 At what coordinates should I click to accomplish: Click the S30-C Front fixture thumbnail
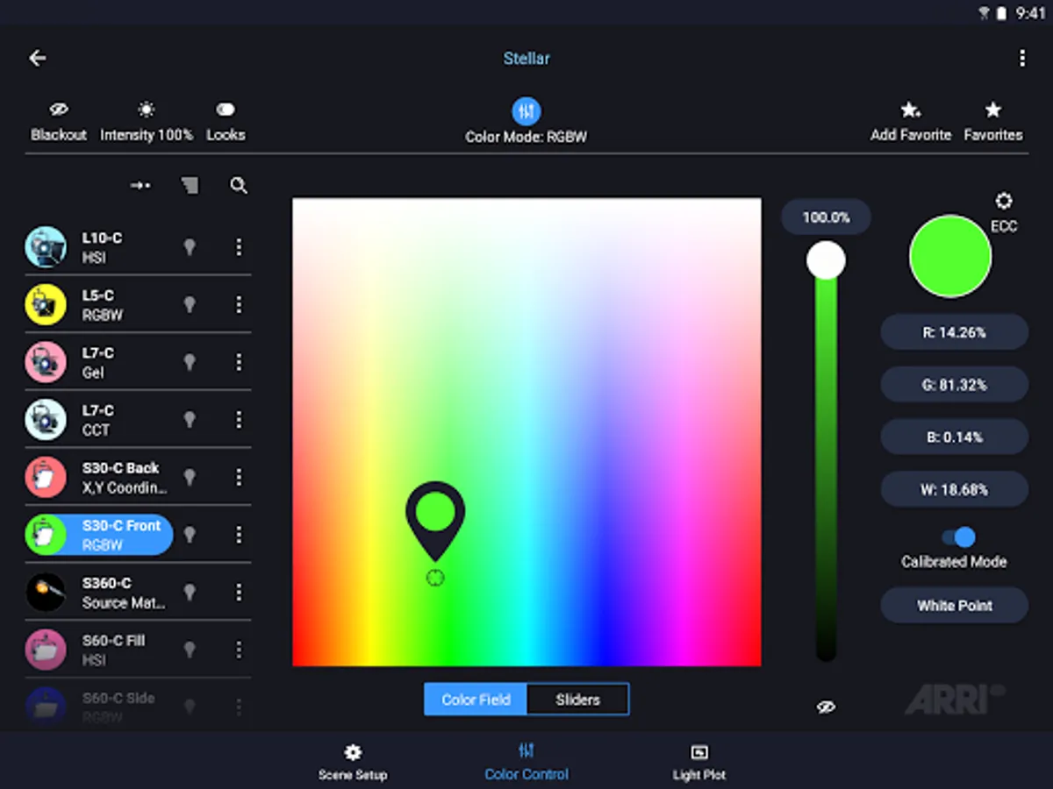pos(46,535)
